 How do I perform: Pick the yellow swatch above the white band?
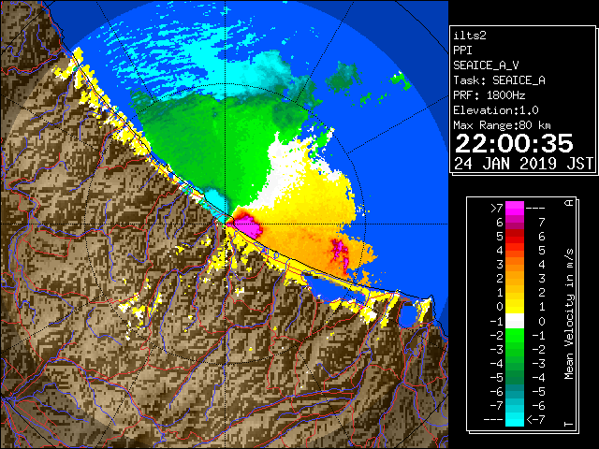point(515,307)
